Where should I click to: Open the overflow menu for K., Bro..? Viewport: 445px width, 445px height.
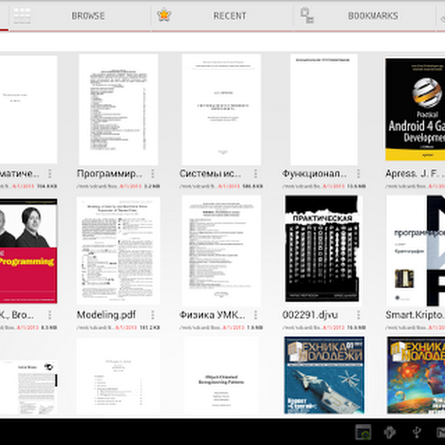[49, 315]
